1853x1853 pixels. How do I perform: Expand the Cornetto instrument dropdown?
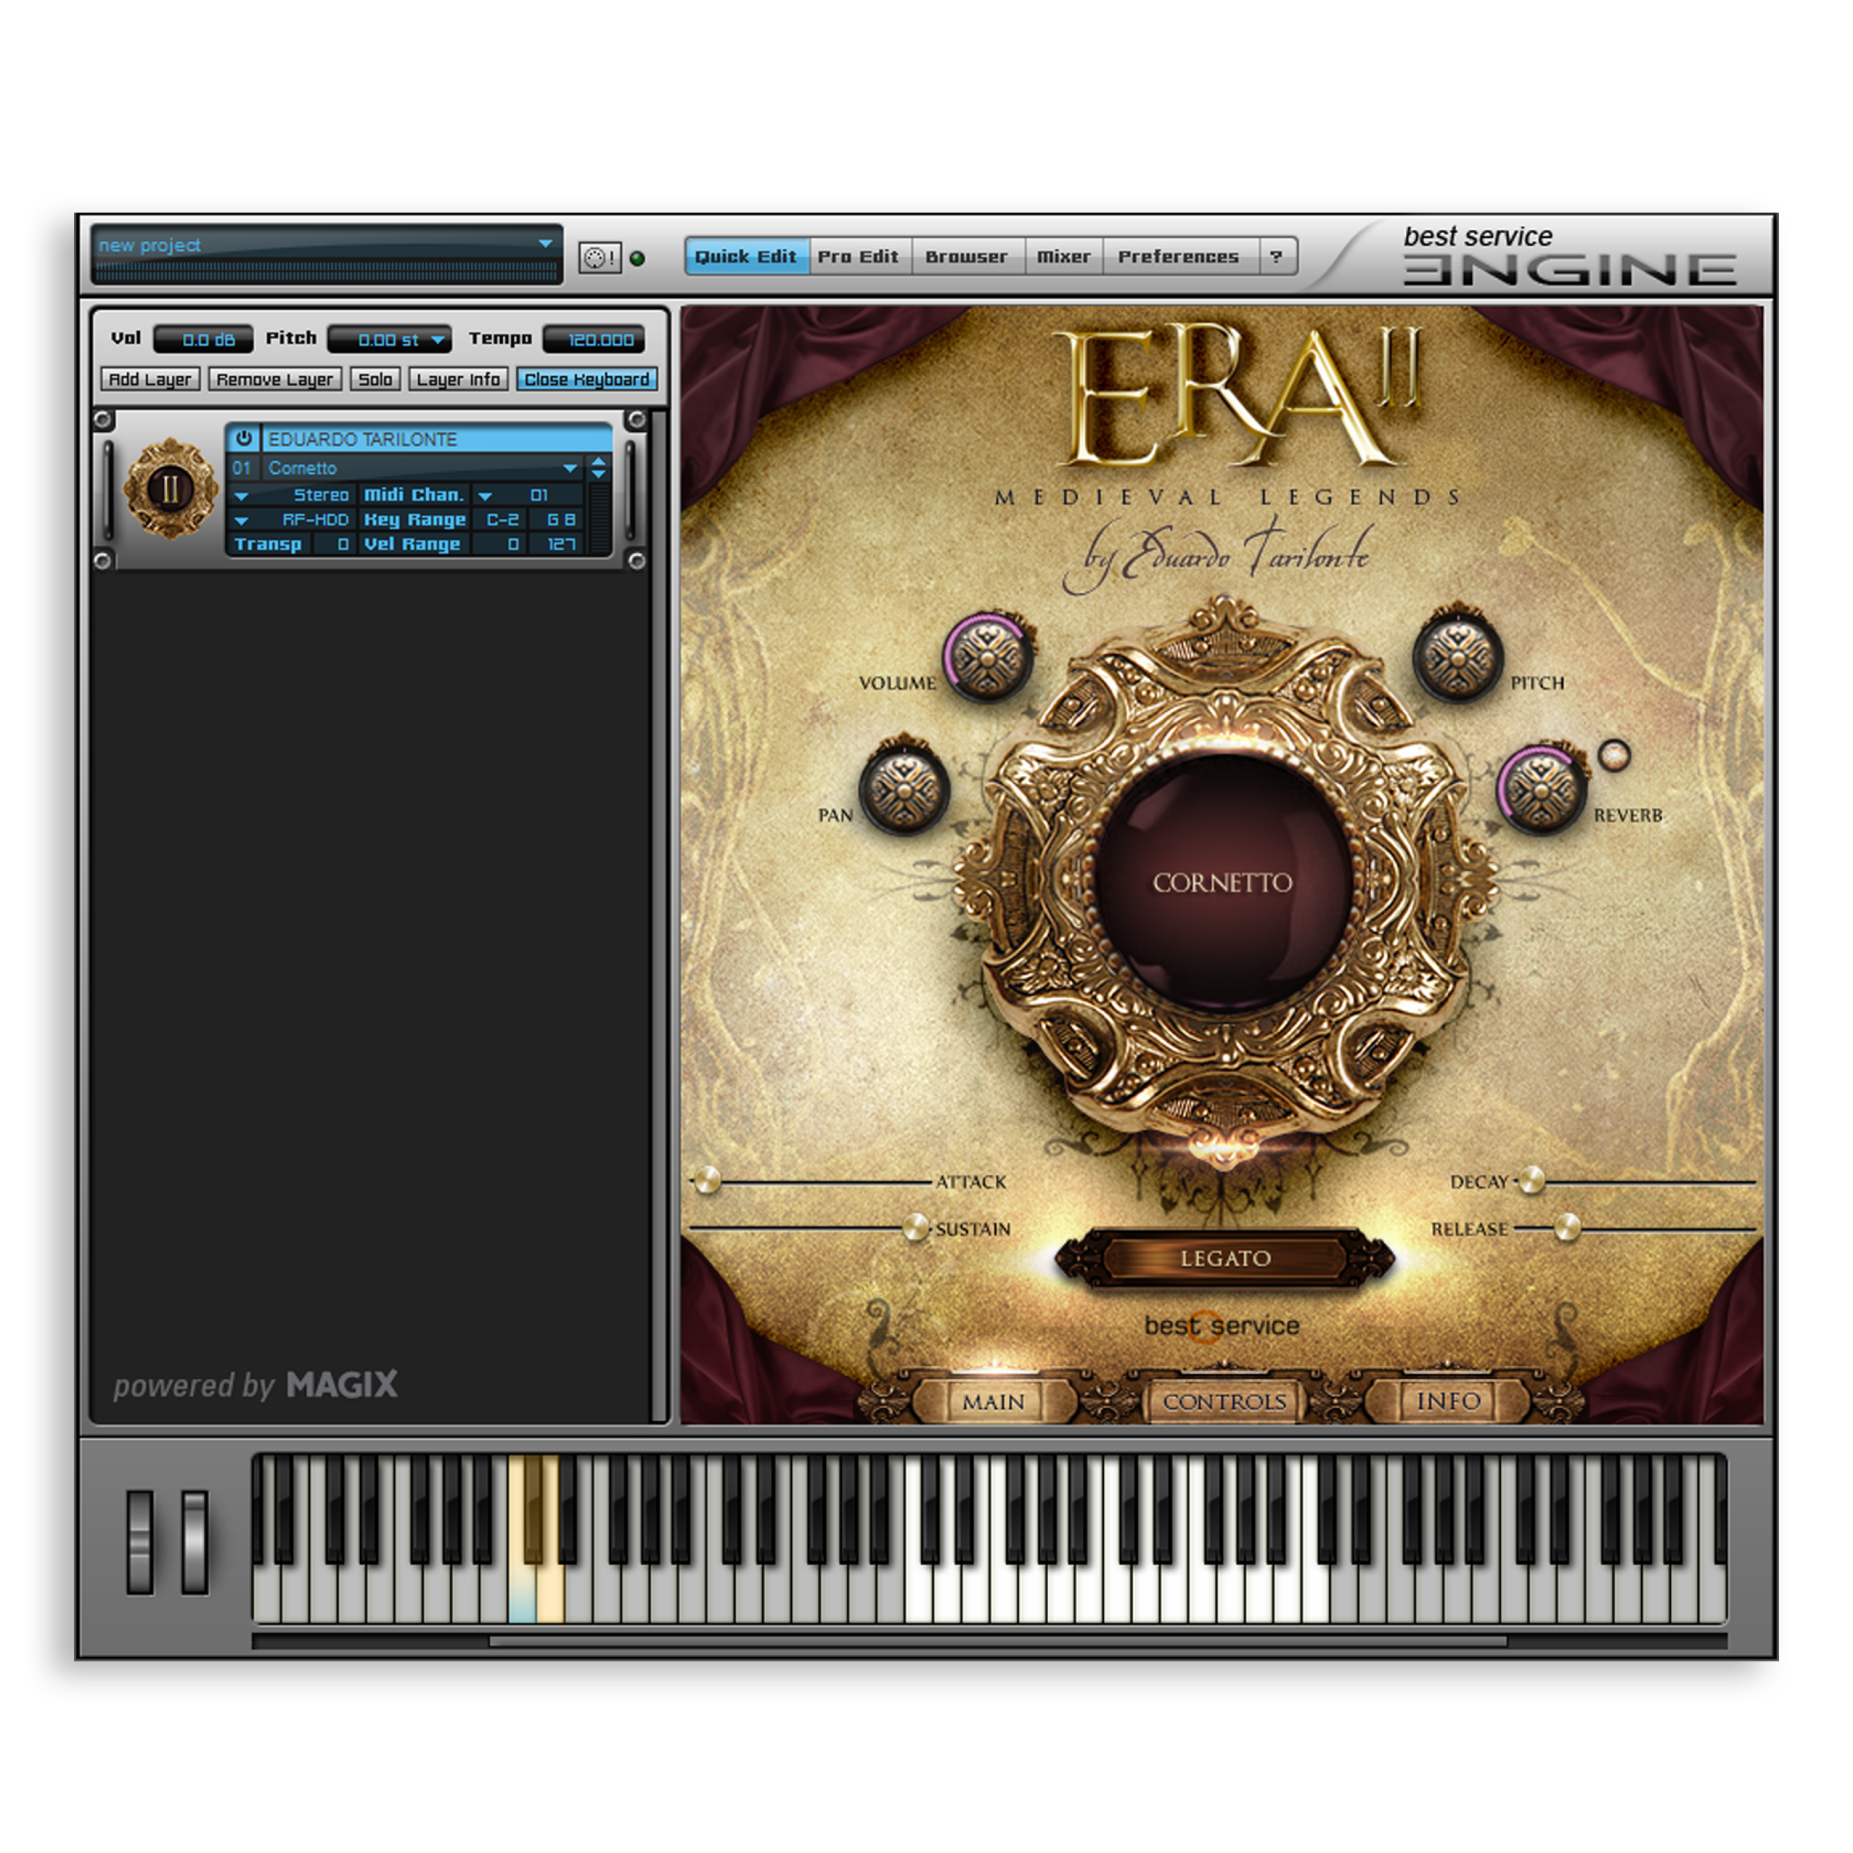pos(569,468)
